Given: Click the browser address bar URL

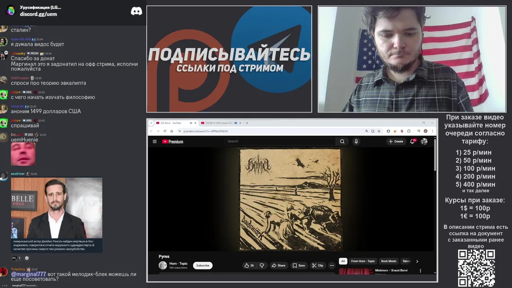Looking at the screenshot, I should pos(206,131).
